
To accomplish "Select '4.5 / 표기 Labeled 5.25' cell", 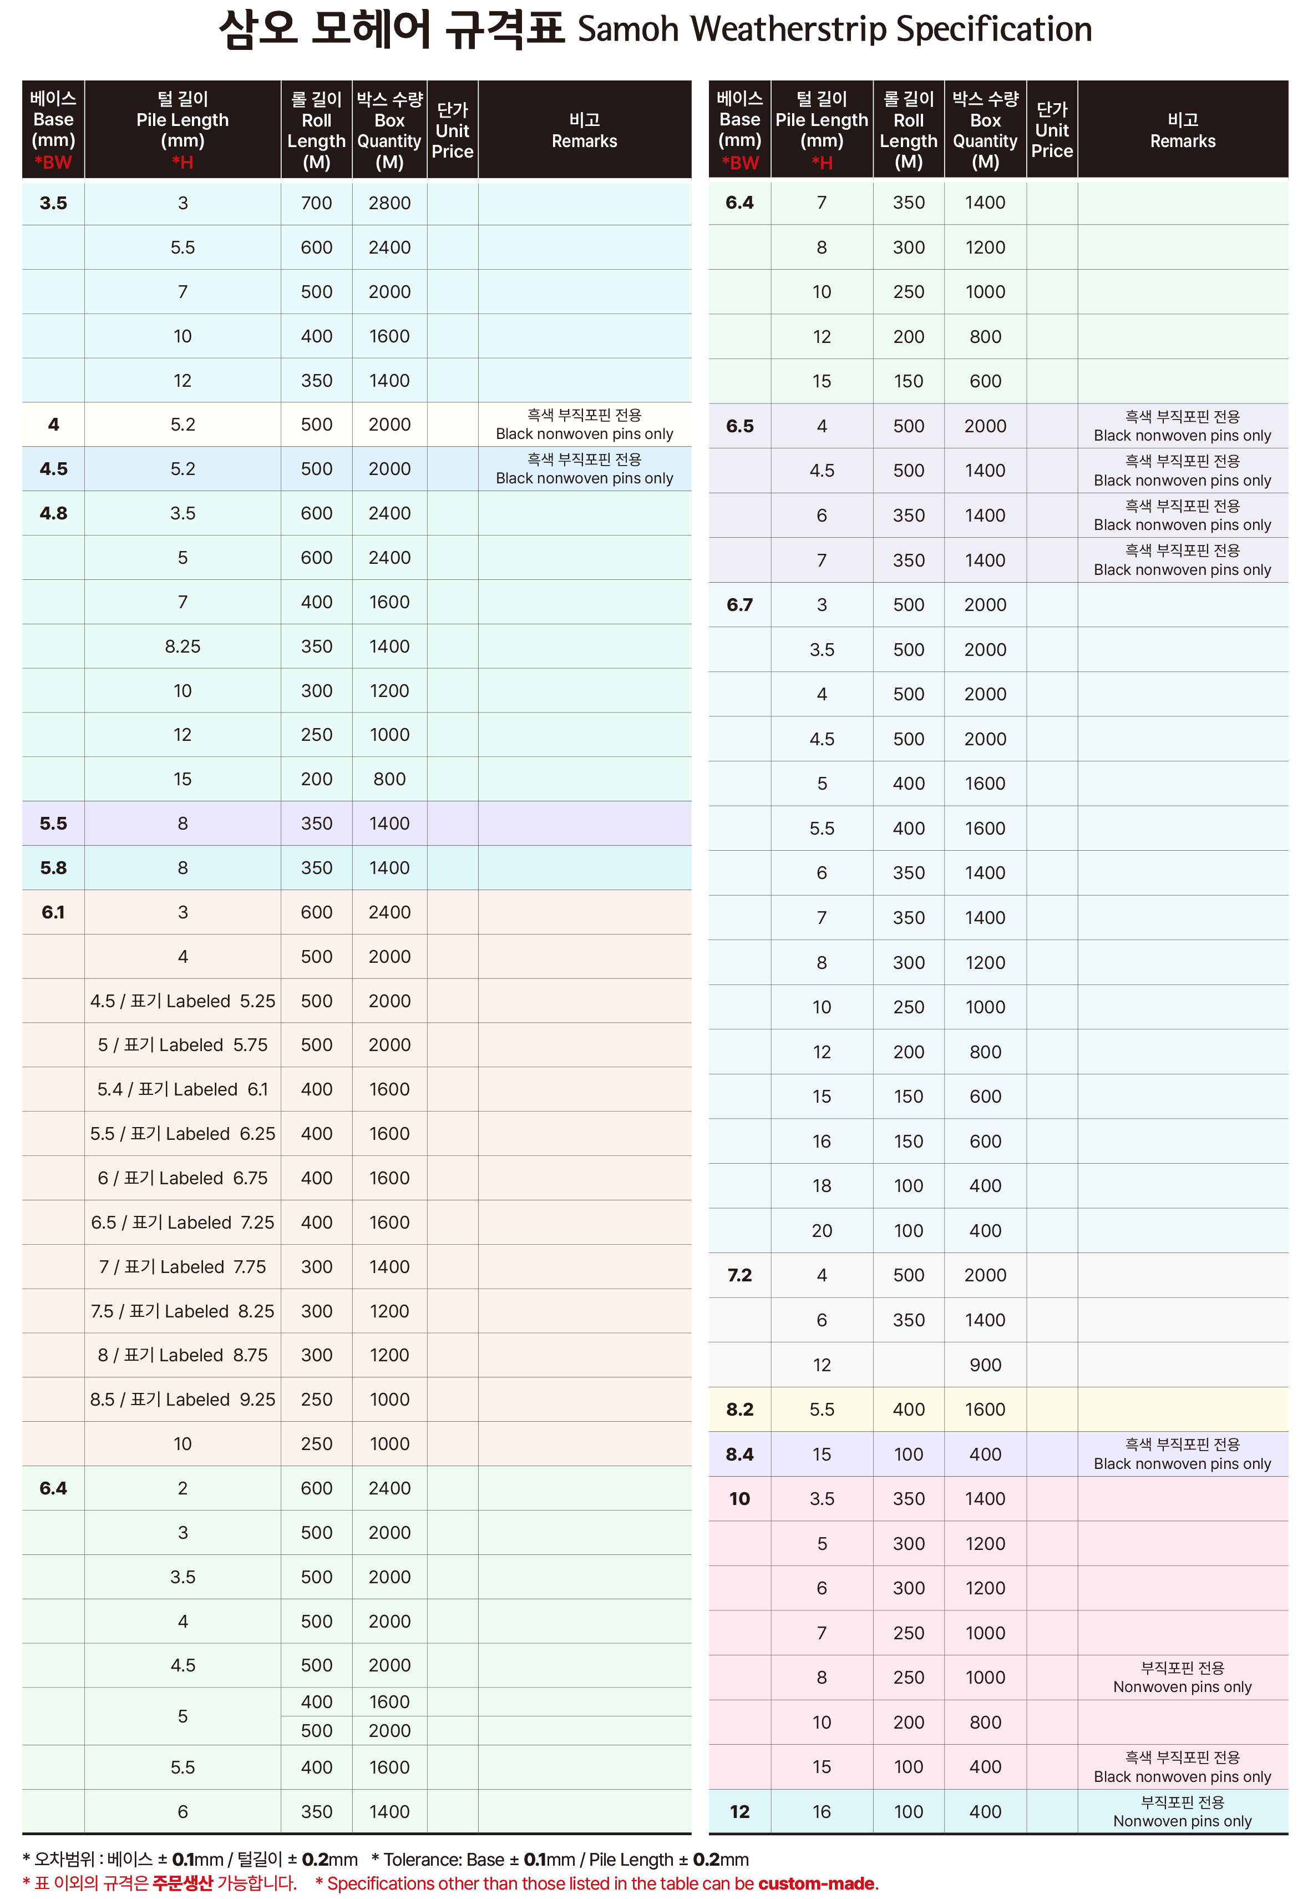I will click(182, 1001).
